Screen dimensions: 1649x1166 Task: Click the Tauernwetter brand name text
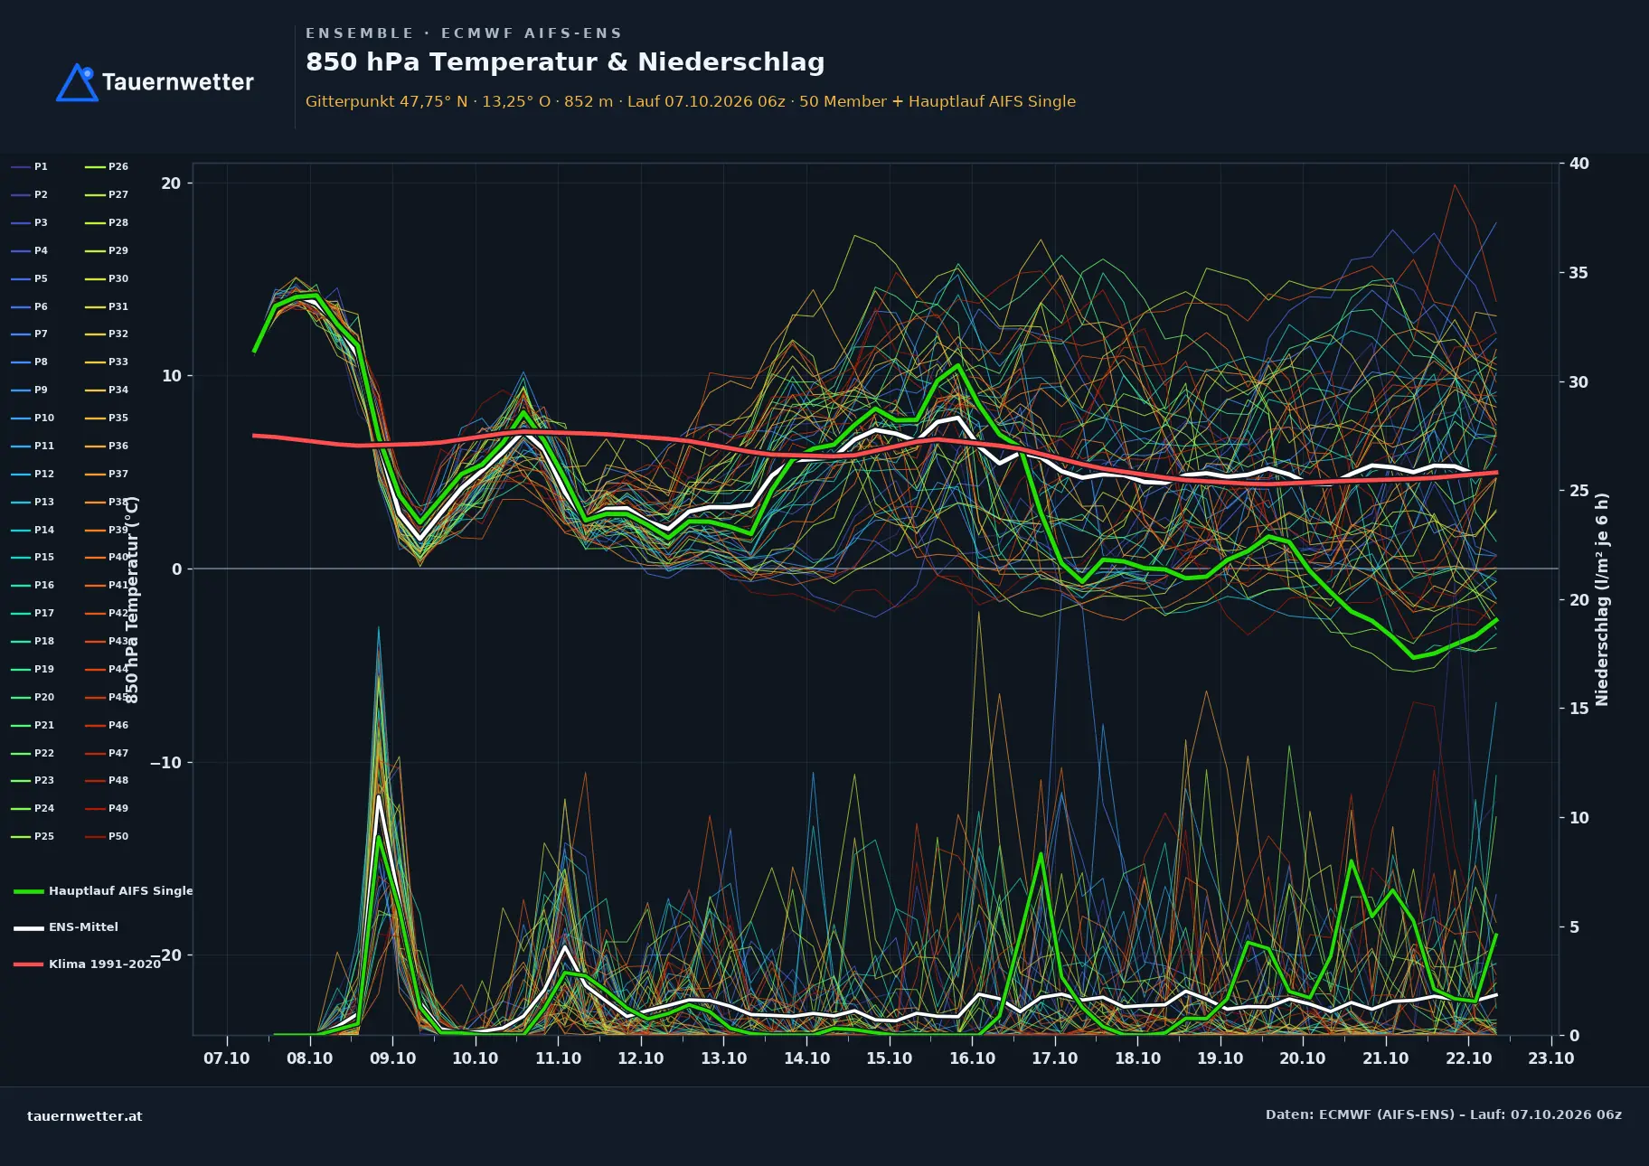tap(177, 82)
